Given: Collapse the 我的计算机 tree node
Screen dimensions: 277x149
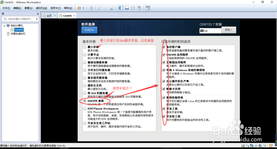Looking at the screenshot, I should [x=4, y=26].
